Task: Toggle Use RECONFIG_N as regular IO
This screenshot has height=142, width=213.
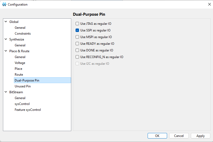Action: point(77,57)
